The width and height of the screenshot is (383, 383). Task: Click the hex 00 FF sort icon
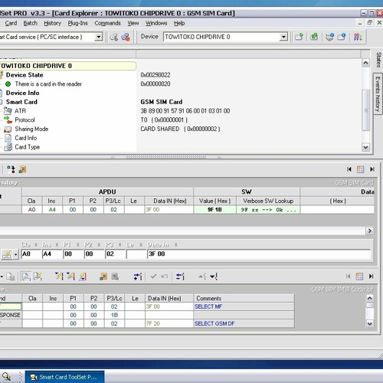pos(358,37)
